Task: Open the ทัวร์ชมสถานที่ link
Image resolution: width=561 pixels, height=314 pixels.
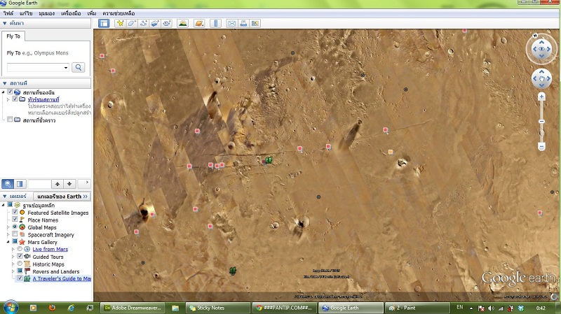Action: pos(43,99)
